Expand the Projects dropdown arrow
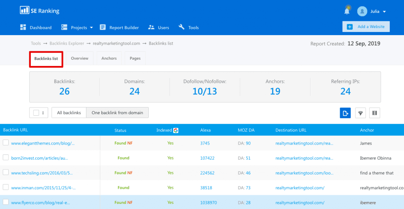The width and height of the screenshot is (404, 209). tap(91, 28)
